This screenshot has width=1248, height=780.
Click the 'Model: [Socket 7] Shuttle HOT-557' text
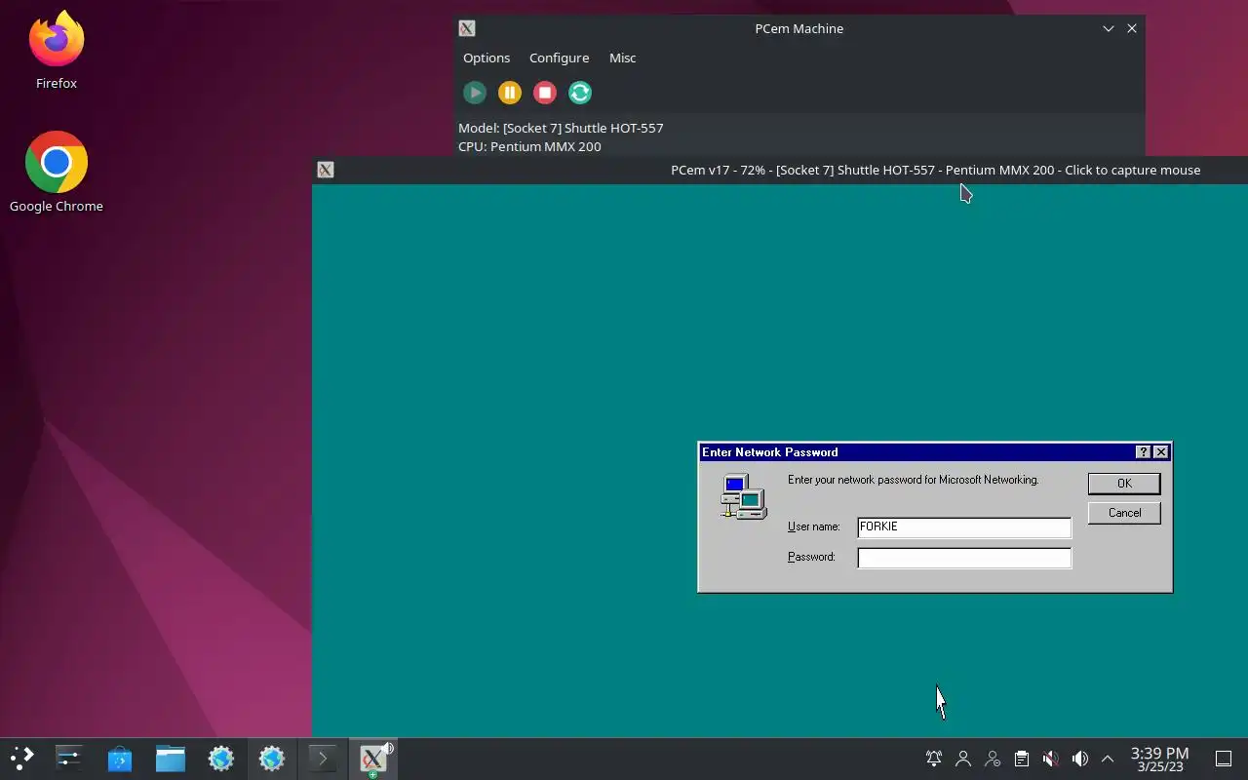[561, 128]
